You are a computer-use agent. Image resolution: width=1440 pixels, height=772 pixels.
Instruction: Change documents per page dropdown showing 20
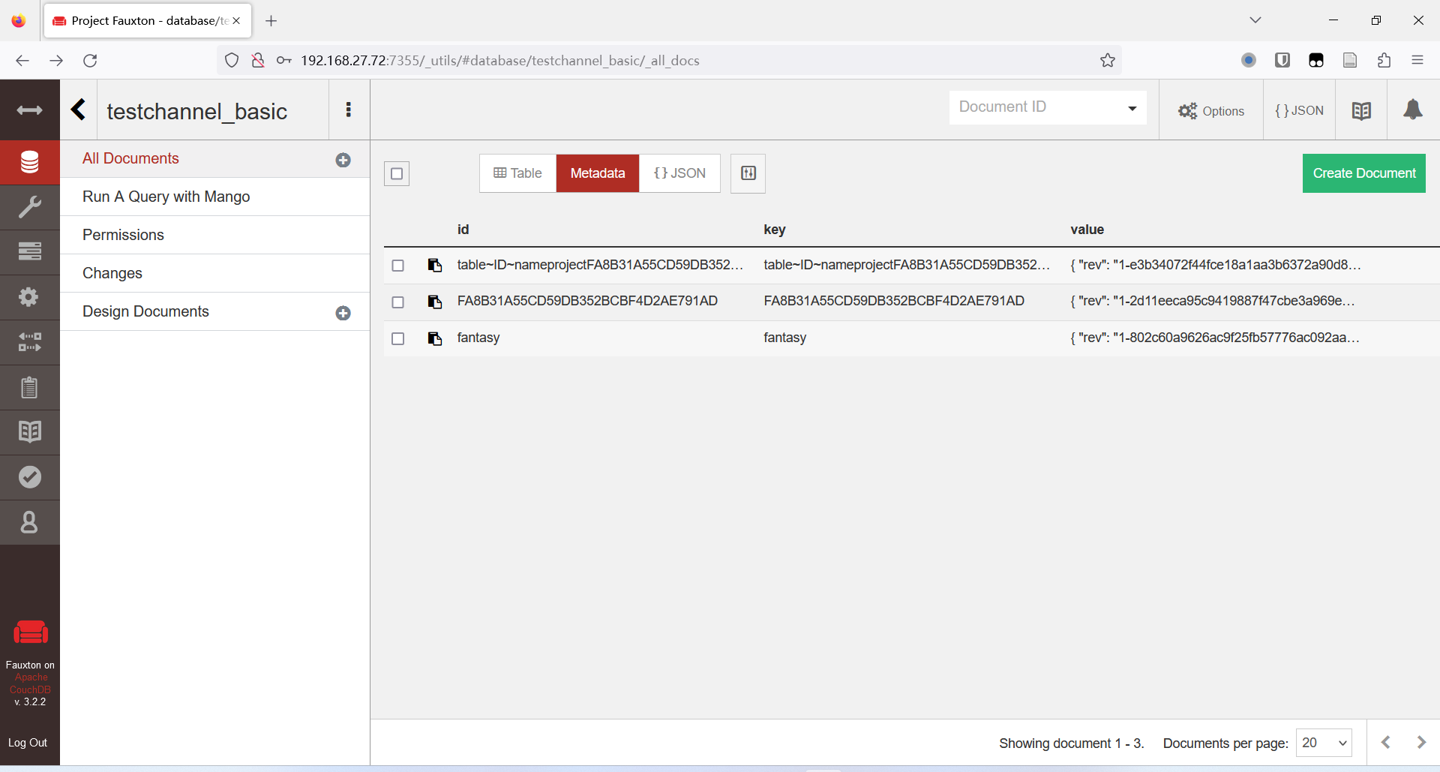(x=1324, y=743)
